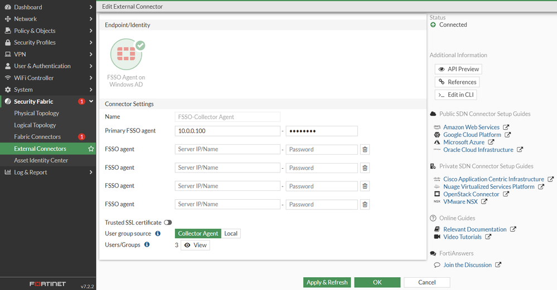Delete the first FSSO agent row via trash icon
The height and width of the screenshot is (290, 557).
coord(365,150)
